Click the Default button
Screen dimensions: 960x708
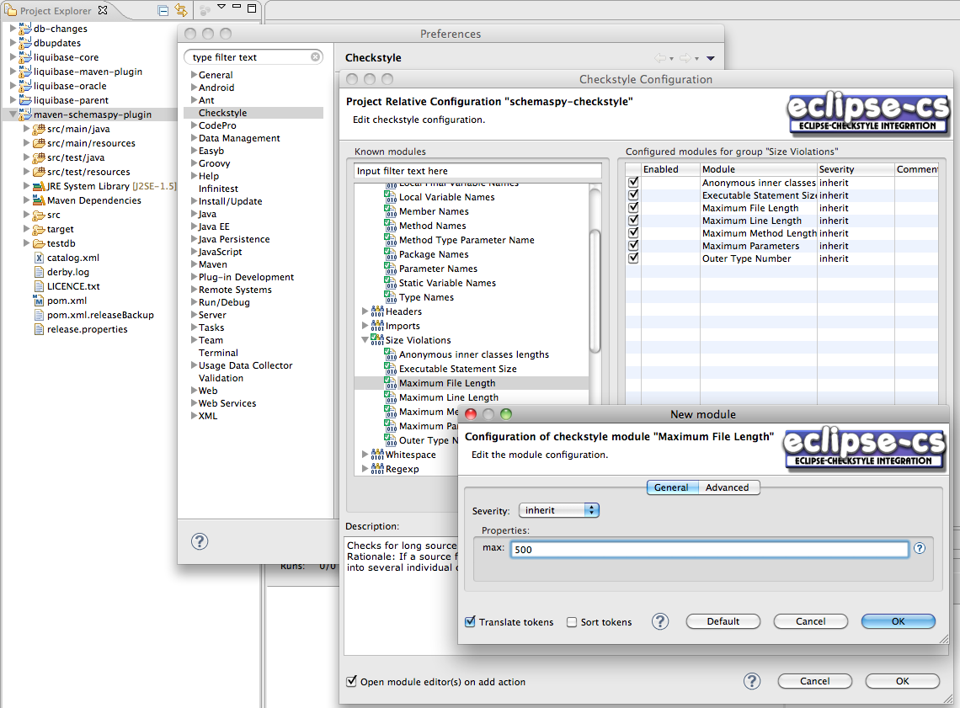(723, 621)
